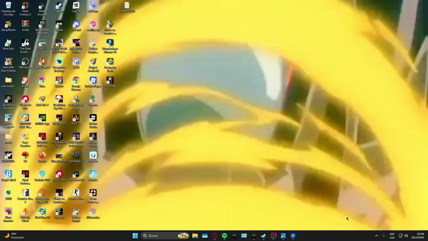
Task: Select the Nine Sols icon
Action: tap(8, 45)
